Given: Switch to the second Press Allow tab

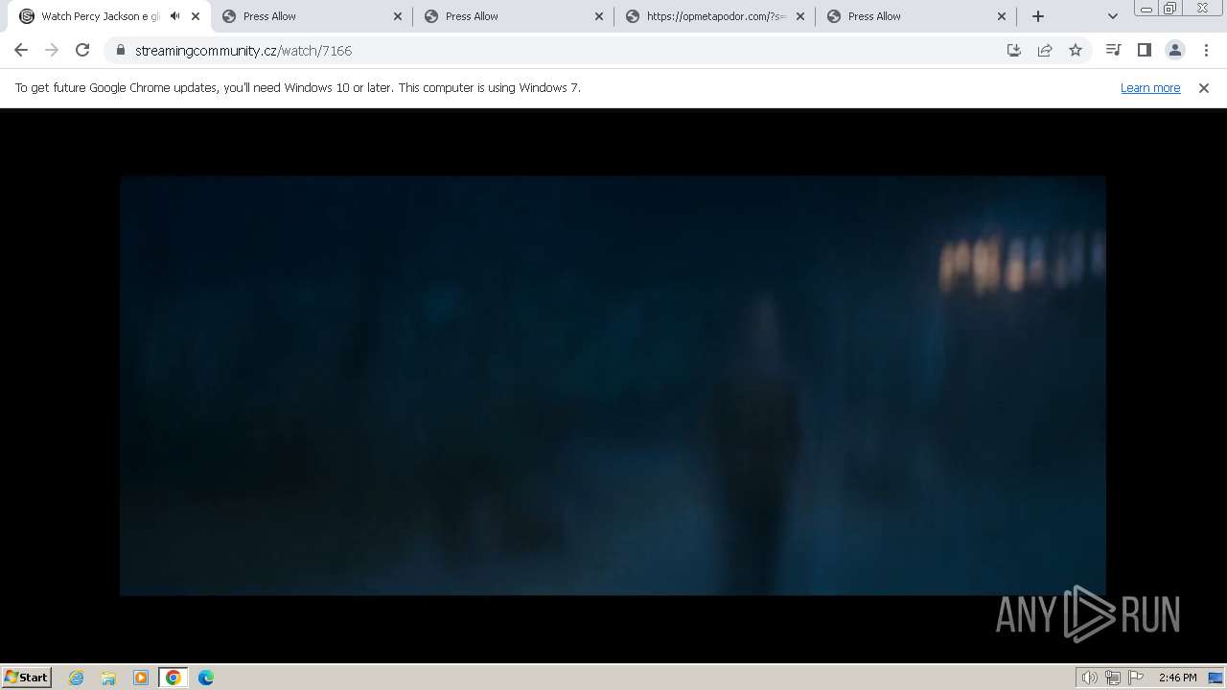Looking at the screenshot, I should [513, 16].
